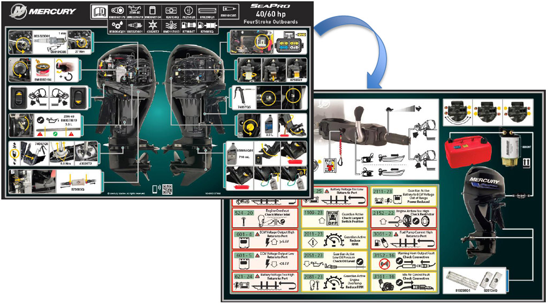Click the trim down switch image

point(79,98)
